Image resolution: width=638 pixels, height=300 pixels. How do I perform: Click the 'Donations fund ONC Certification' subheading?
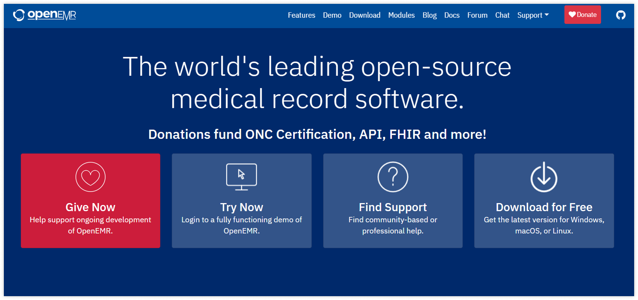click(x=317, y=134)
